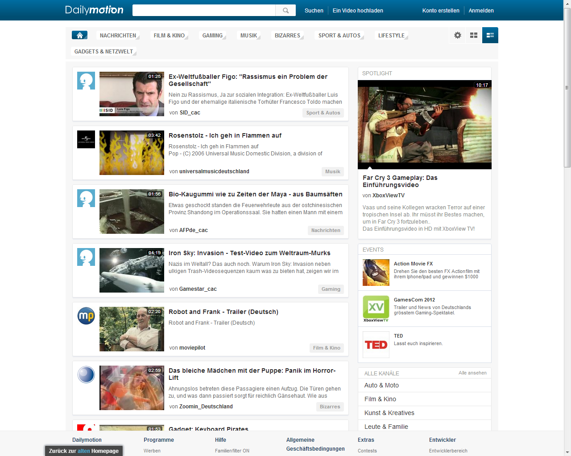Viewport: 571px width, 456px height.
Task: Click Anmelden link
Action: (x=481, y=11)
